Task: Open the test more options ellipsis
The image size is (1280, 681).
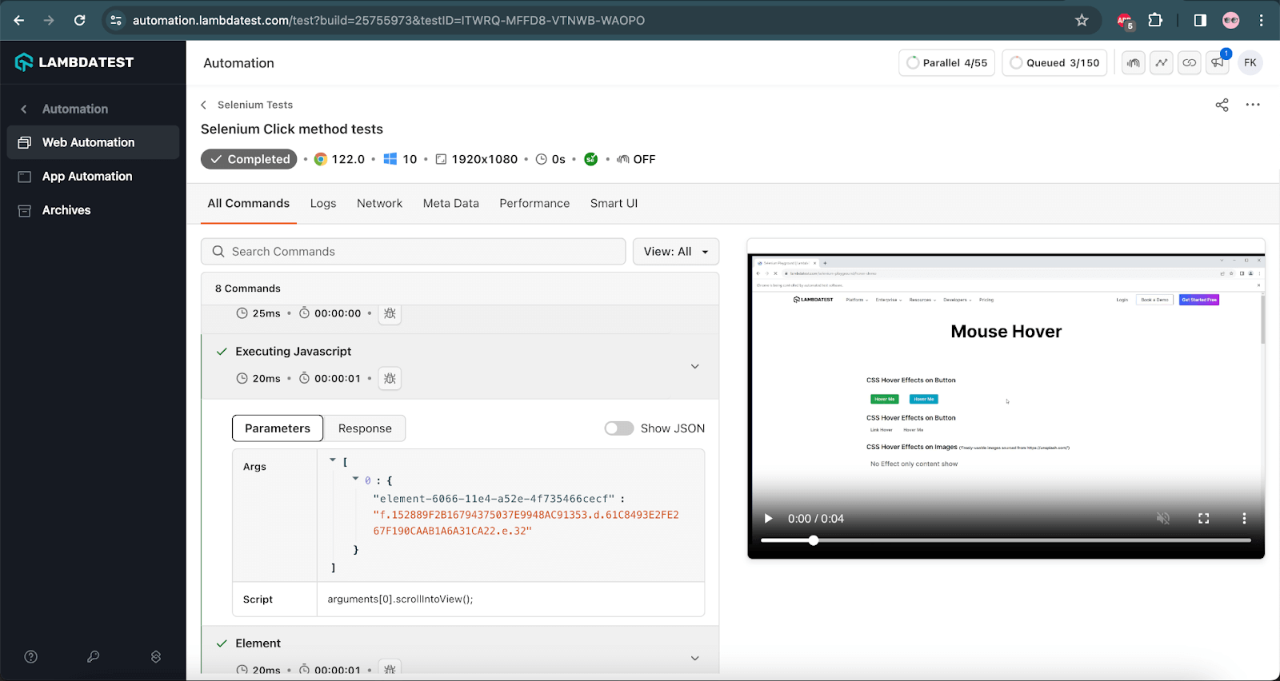Action: 1253,105
